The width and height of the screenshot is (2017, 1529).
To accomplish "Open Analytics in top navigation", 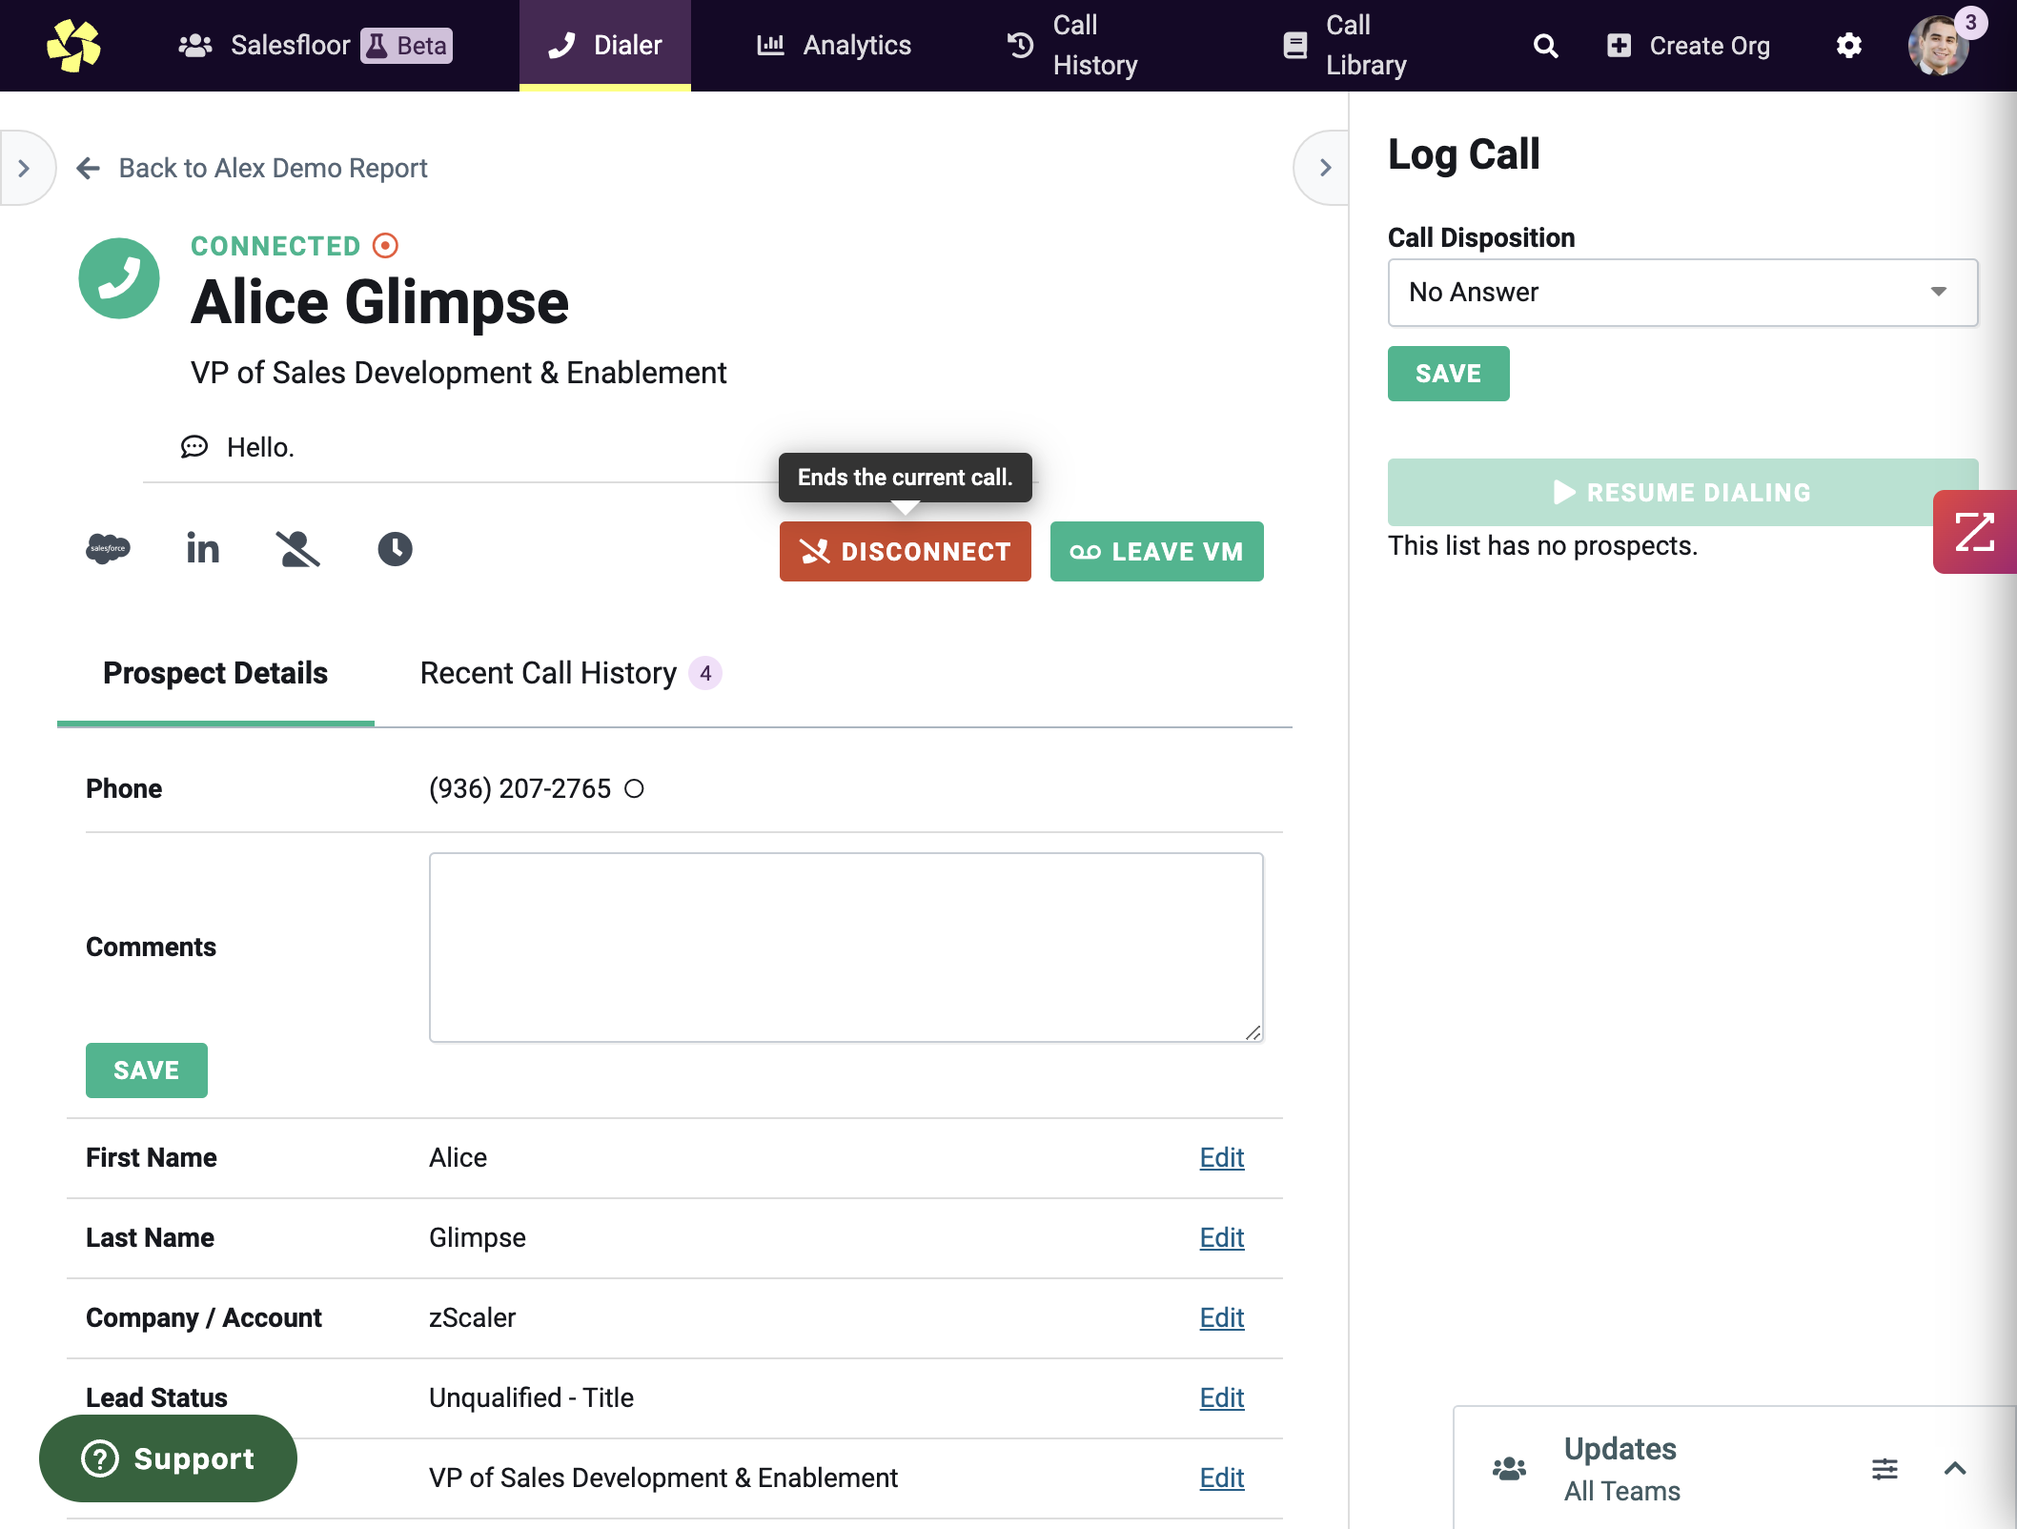I will [834, 46].
